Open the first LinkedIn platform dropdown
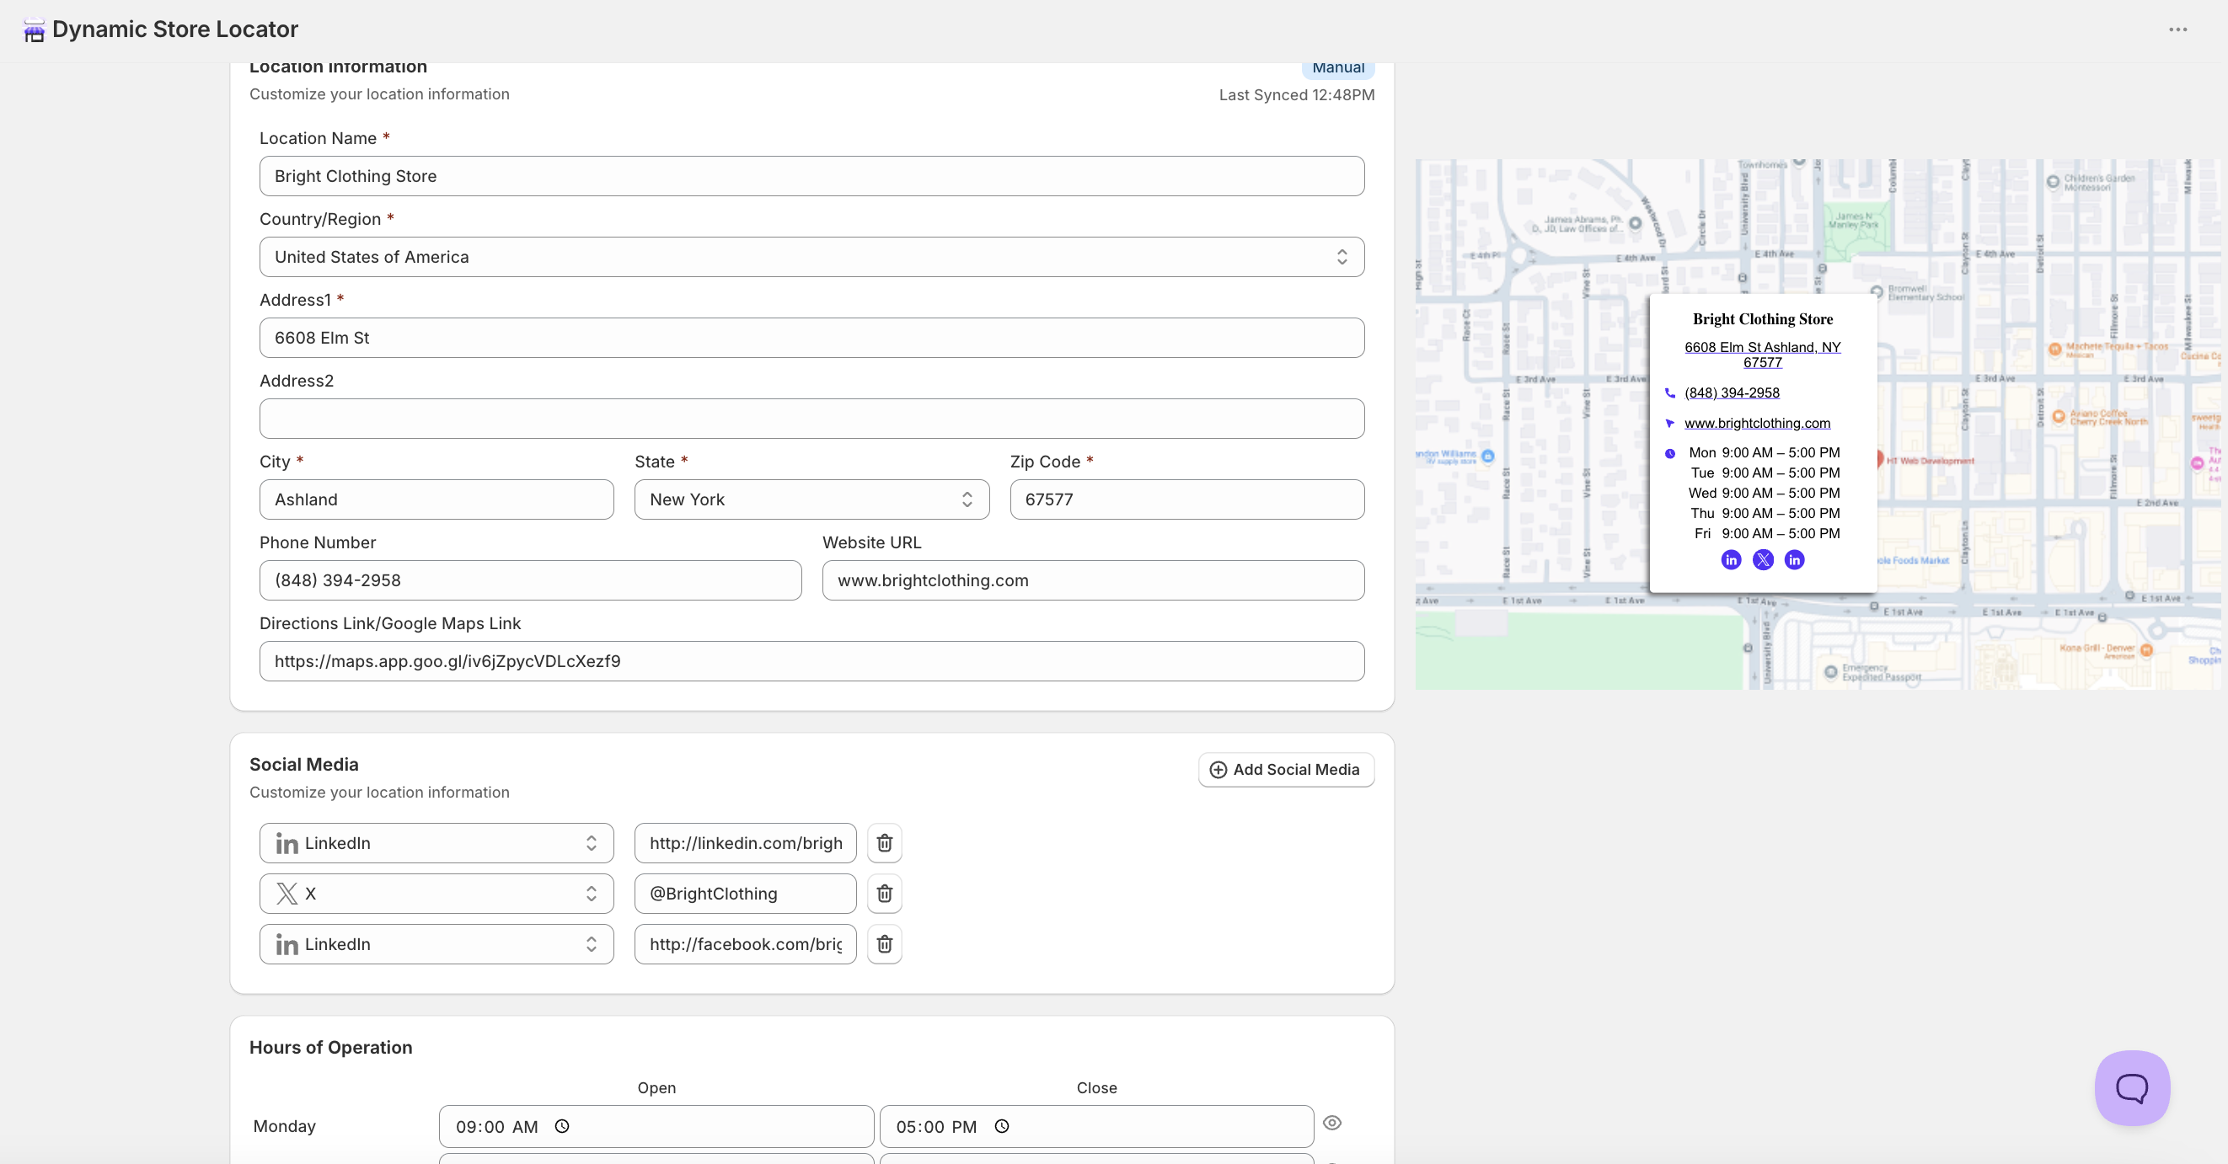 (436, 843)
